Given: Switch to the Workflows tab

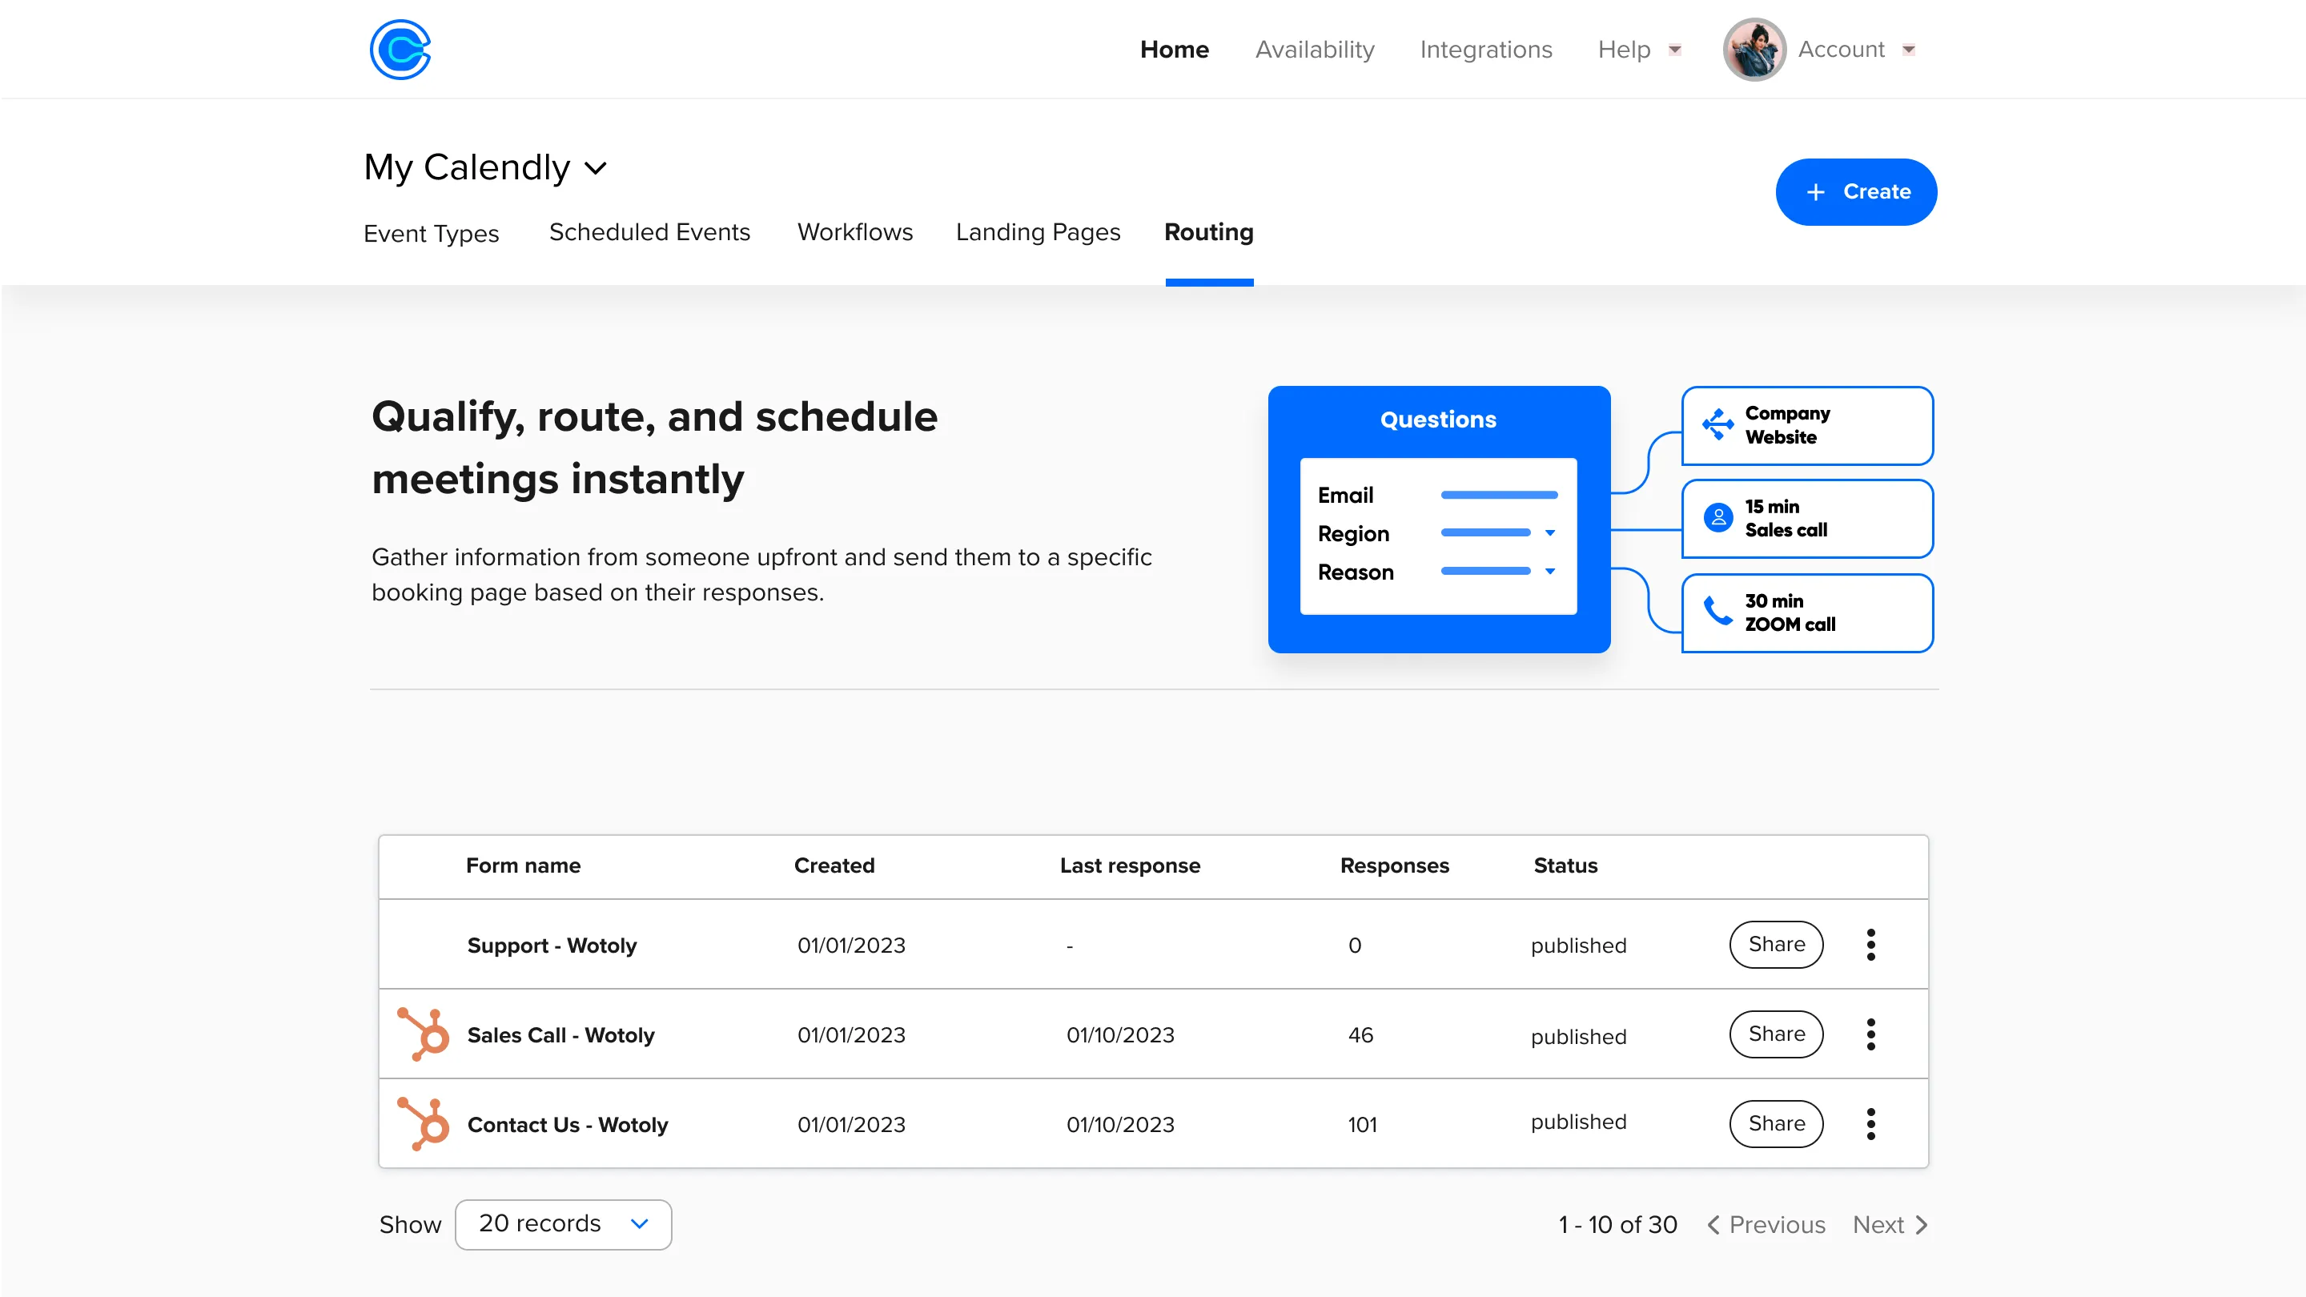Looking at the screenshot, I should (855, 233).
